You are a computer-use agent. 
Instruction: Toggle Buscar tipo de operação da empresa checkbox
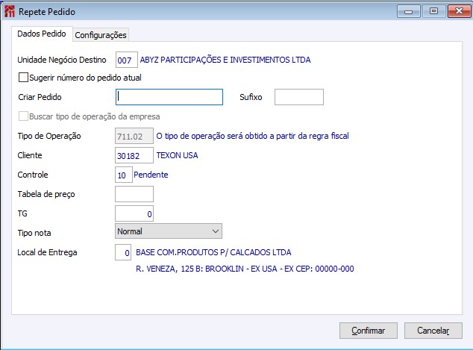[x=23, y=116]
